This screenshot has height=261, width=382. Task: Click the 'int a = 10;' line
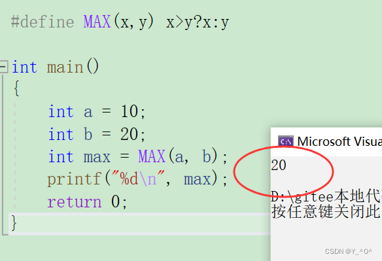(x=97, y=112)
